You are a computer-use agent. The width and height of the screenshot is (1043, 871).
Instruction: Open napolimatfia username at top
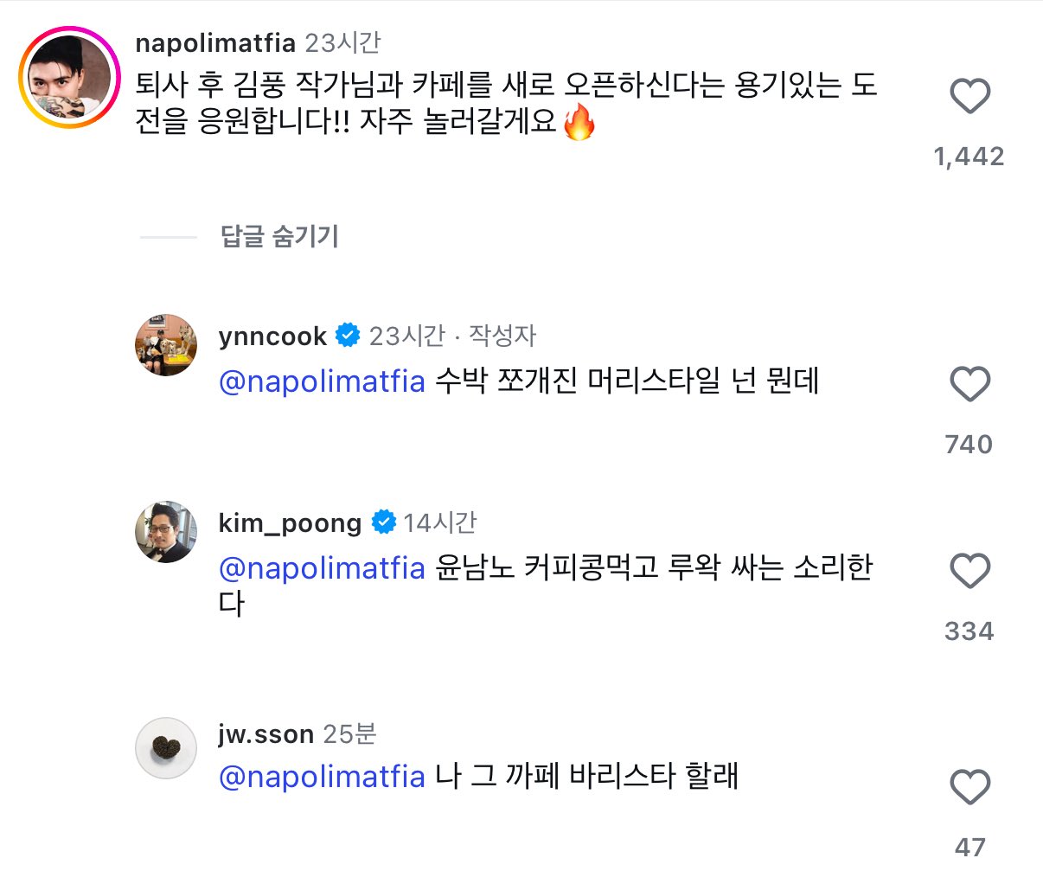215,42
